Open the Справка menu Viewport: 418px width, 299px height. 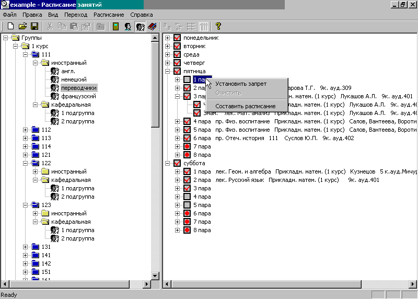[141, 15]
